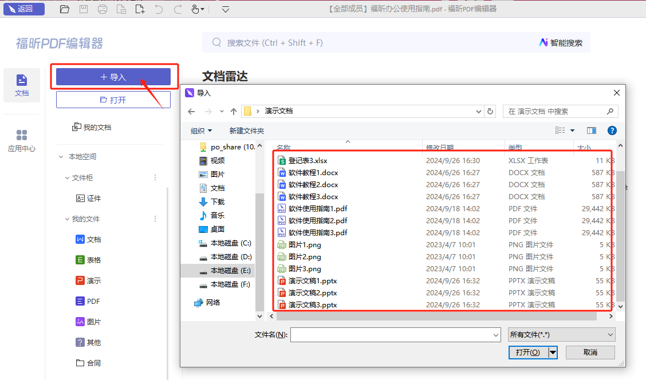The height and width of the screenshot is (380, 646).
Task: Select the hand tool icon in toolbar
Action: (x=195, y=9)
